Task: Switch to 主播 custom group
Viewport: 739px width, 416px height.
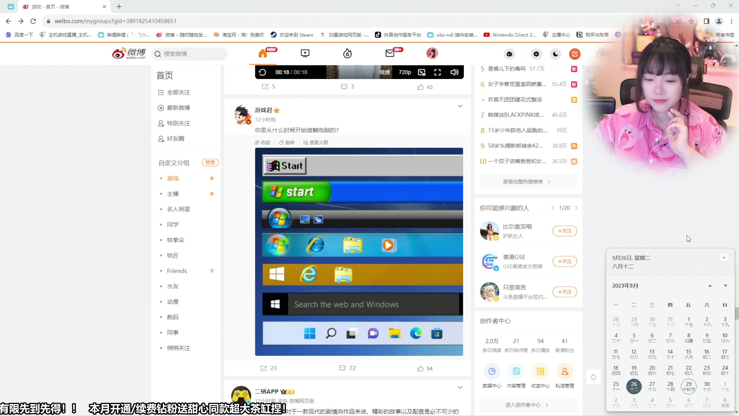Action: click(x=173, y=194)
